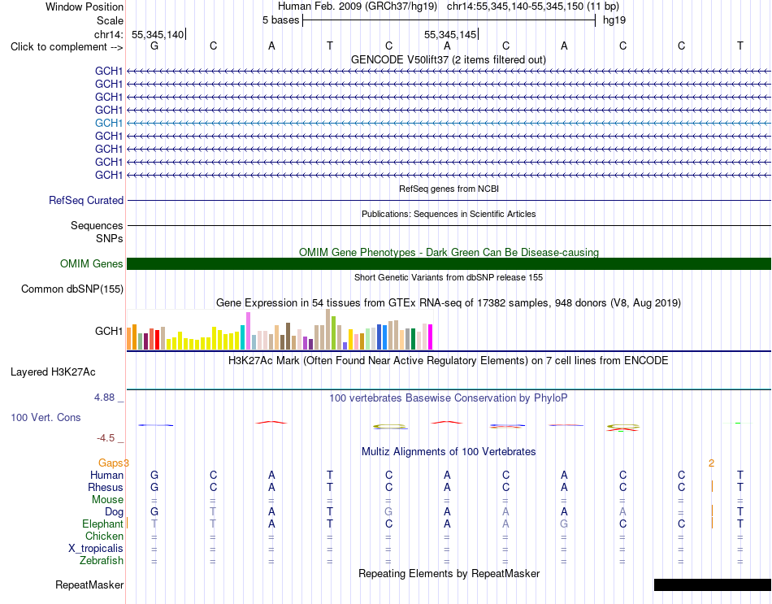Click the '5 bases' scale bar text
Screen dimensions: 772x604
280,20
